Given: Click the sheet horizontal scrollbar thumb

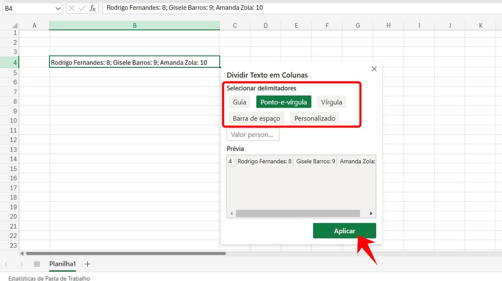Looking at the screenshot, I should point(126,253).
